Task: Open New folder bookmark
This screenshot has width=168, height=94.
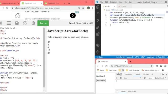Action: point(111,70)
